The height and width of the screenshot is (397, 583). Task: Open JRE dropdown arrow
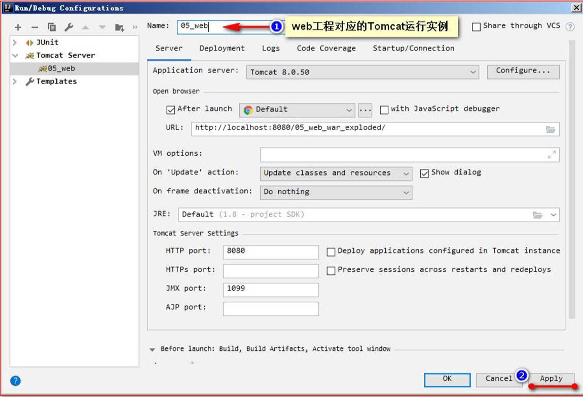pos(553,215)
